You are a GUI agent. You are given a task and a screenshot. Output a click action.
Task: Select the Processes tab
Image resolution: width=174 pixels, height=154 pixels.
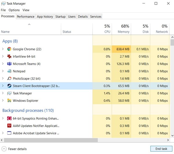point(8,16)
